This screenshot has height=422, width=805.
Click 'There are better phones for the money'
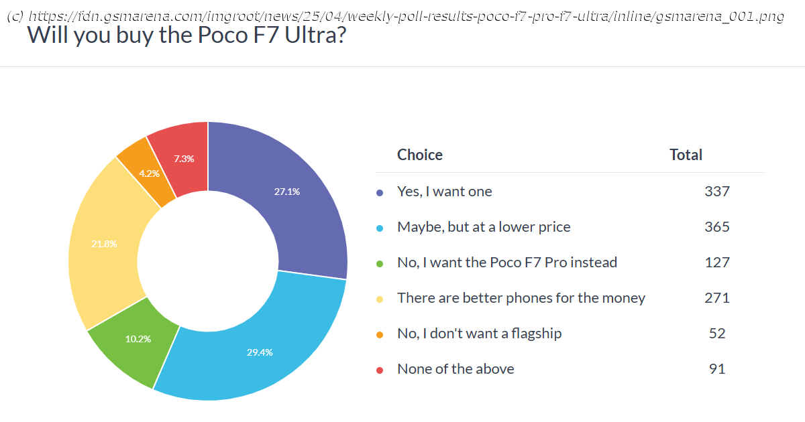coord(521,298)
